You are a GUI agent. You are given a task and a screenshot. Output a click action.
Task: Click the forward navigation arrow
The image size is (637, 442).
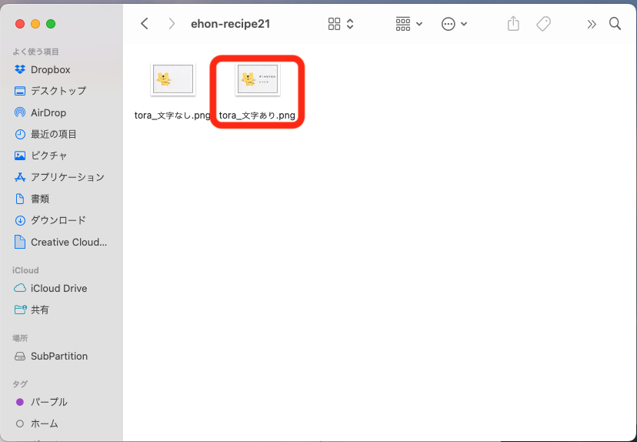171,24
